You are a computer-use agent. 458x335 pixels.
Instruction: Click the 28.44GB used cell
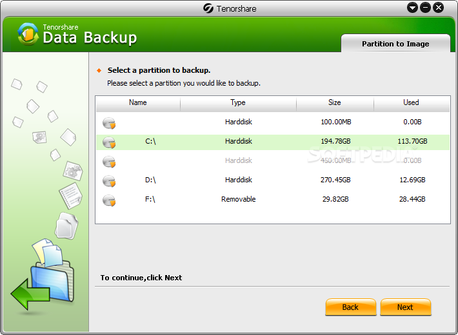(412, 199)
